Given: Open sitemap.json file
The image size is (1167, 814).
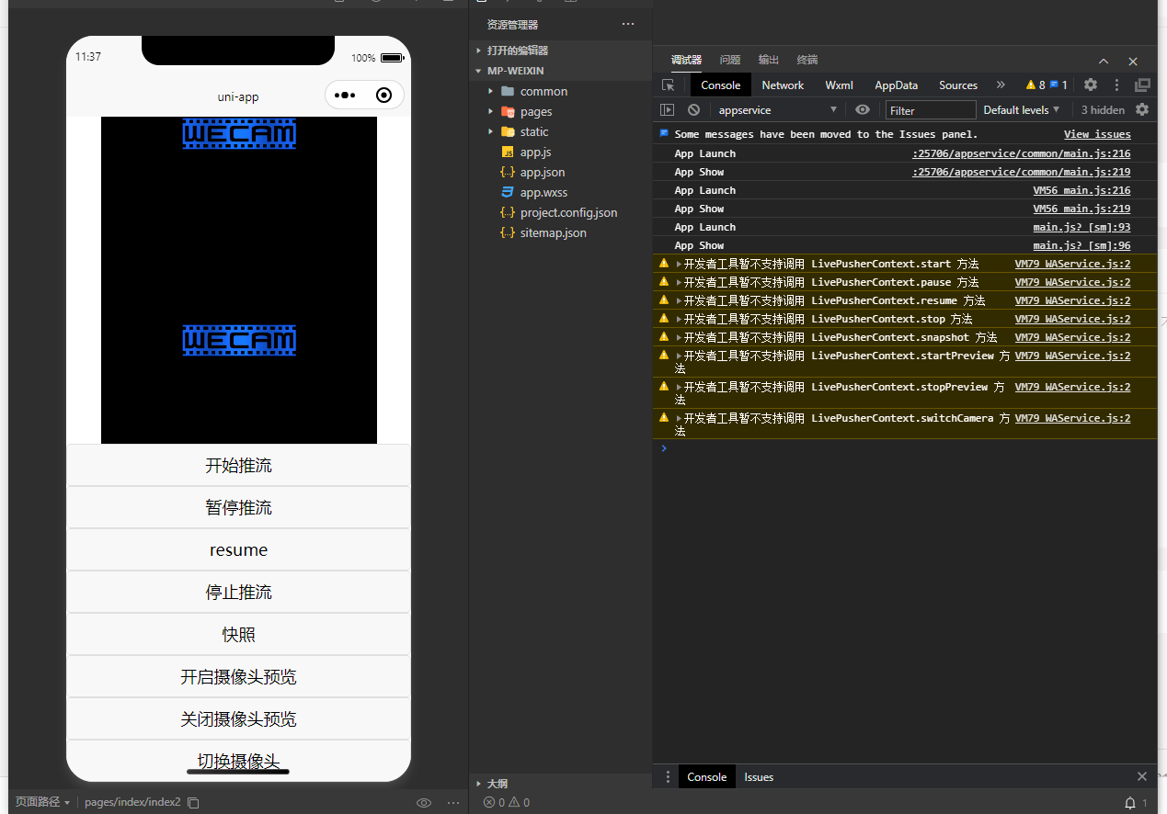Looking at the screenshot, I should point(553,232).
